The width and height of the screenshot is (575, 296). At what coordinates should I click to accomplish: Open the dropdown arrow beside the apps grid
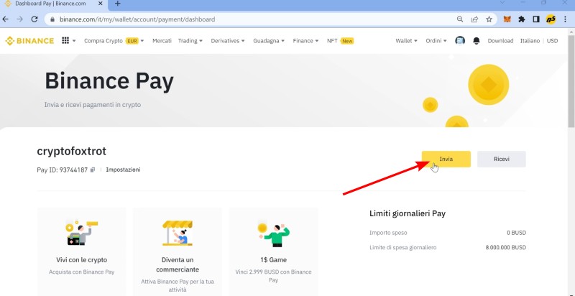tap(74, 41)
